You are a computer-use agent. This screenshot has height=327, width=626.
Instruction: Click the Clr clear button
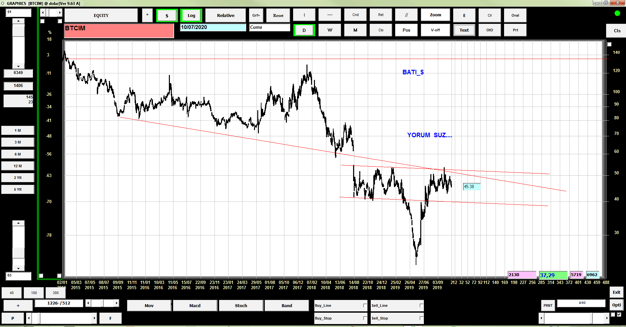[490, 15]
